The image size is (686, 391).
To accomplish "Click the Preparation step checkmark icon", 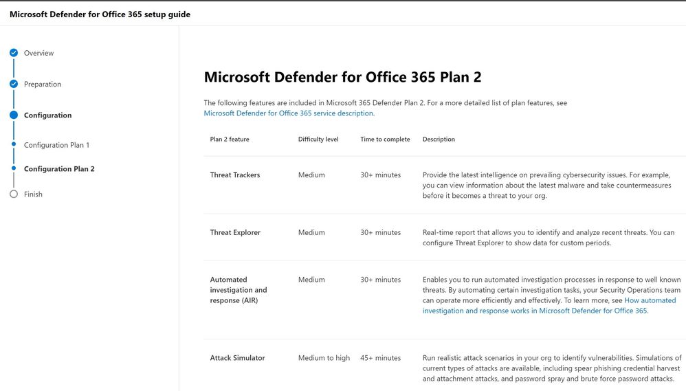I will (14, 84).
